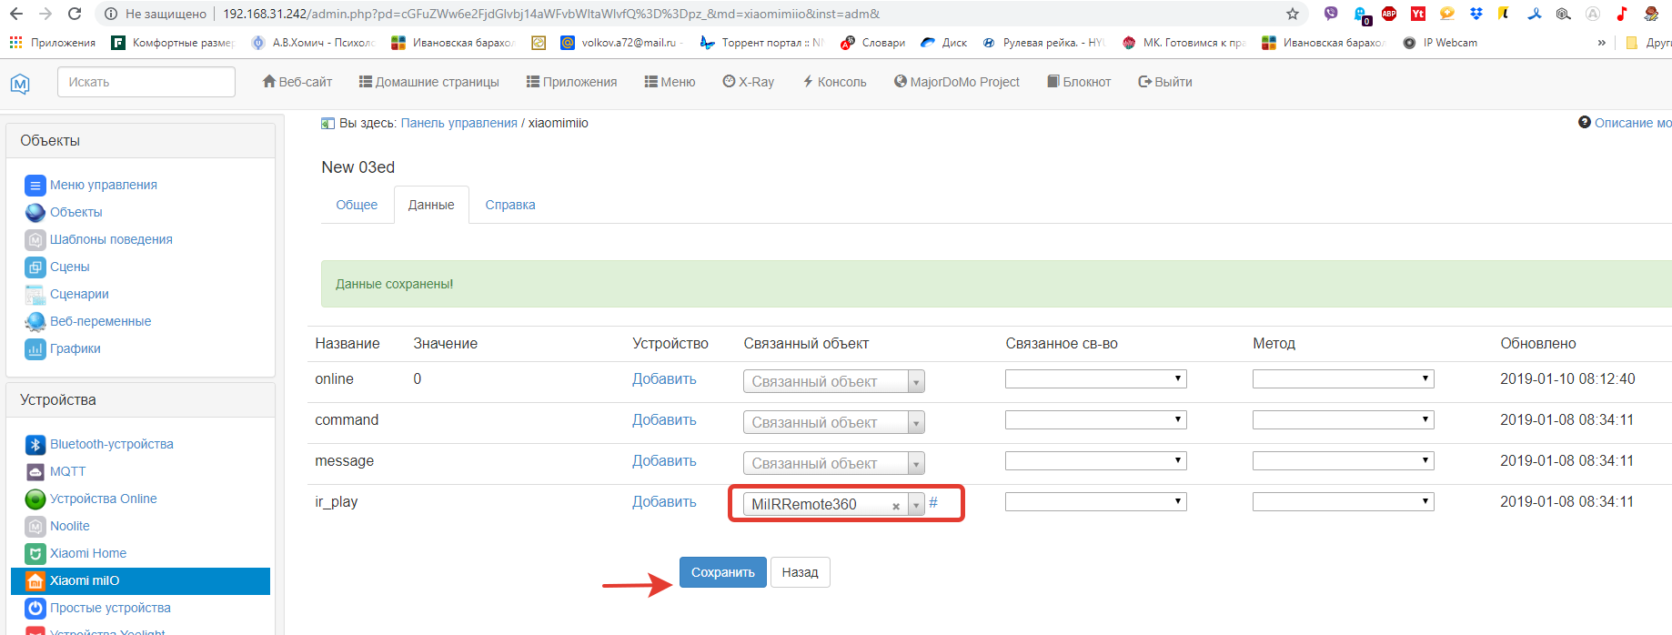The image size is (1672, 635).
Task: Clear MiIRRemote360 with the x icon
Action: pyautogui.click(x=896, y=506)
